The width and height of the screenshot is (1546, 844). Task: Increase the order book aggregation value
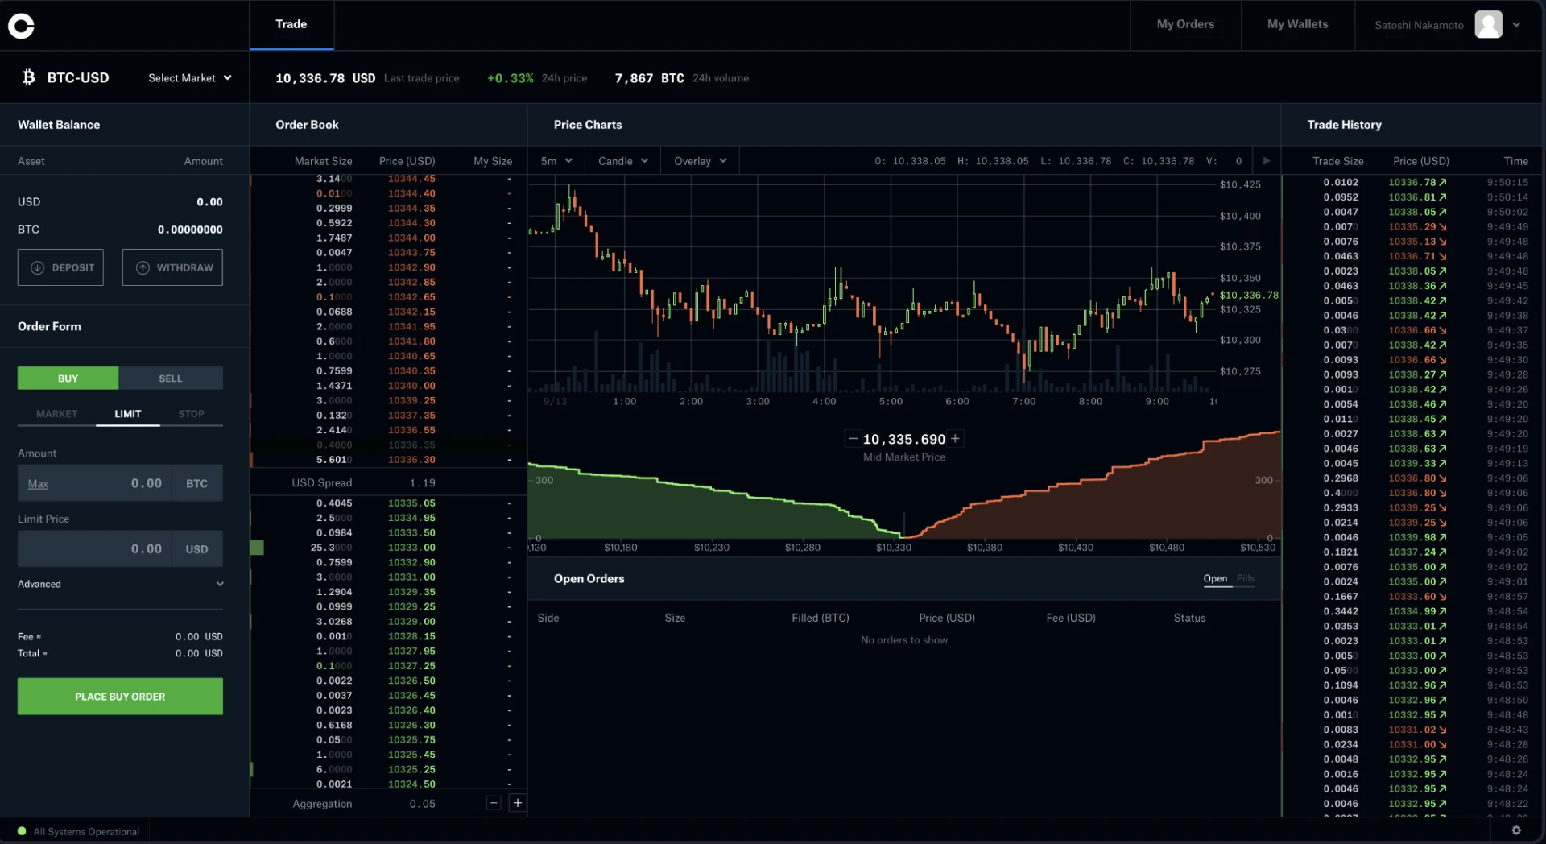point(518,803)
